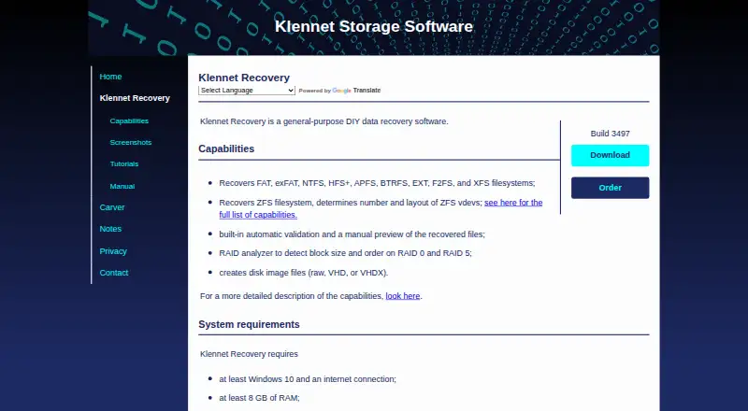748x411 pixels.
Task: Click the 'RAID analyzer to detect block size' line
Action: pyautogui.click(x=345, y=253)
